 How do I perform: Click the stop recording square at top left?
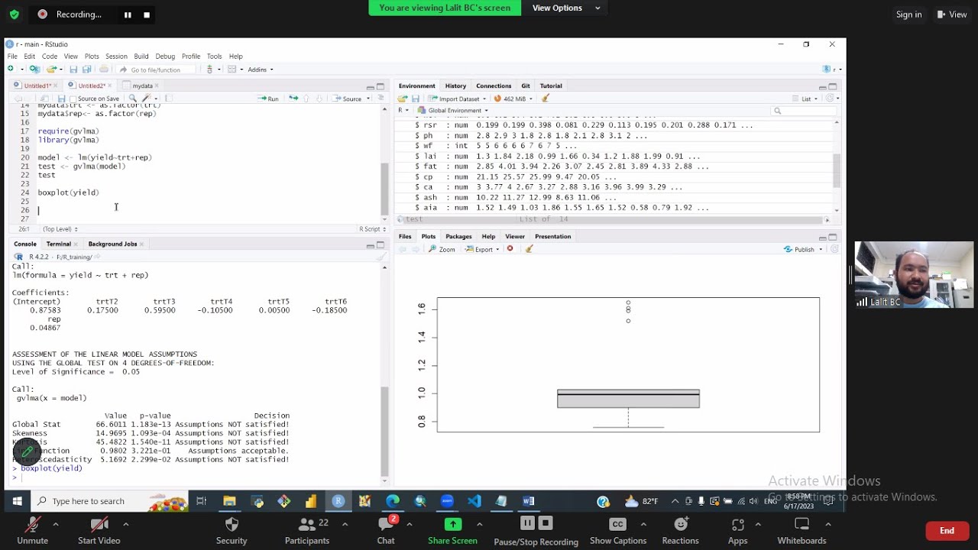pos(147,15)
